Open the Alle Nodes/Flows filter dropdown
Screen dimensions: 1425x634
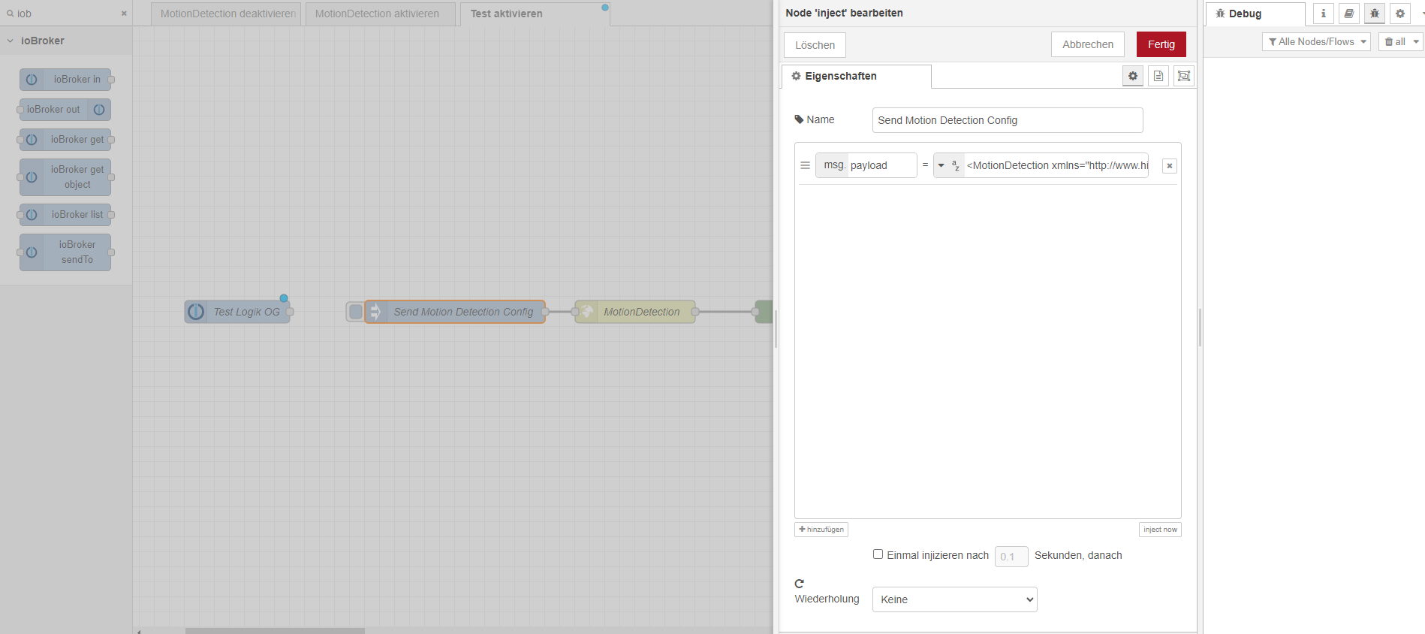click(1316, 42)
